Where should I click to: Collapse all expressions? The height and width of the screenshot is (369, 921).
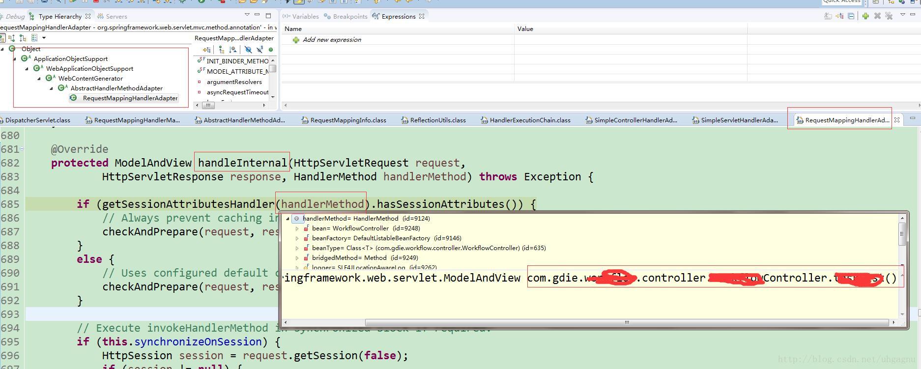(x=851, y=16)
